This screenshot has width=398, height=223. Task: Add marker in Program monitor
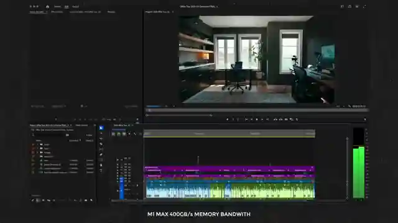228,120
